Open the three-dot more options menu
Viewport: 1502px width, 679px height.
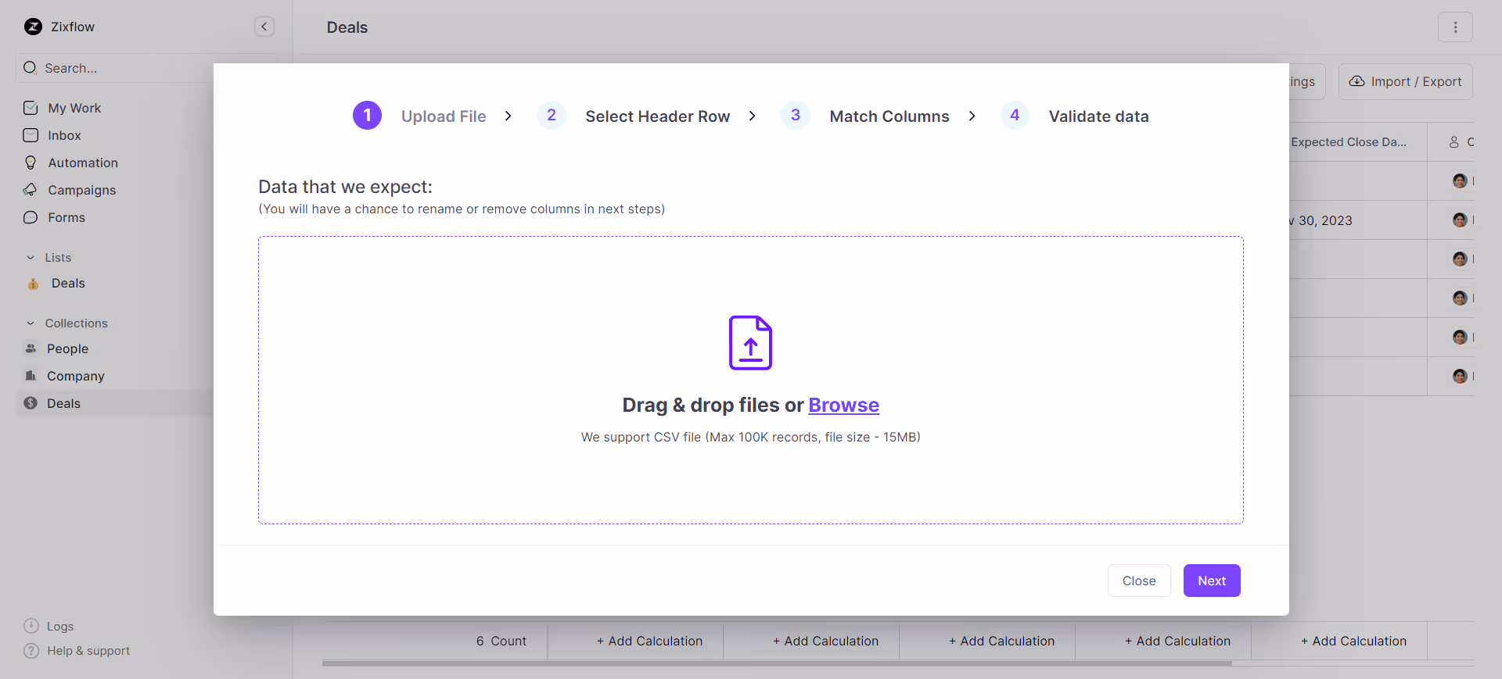coord(1455,27)
